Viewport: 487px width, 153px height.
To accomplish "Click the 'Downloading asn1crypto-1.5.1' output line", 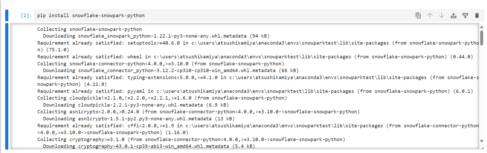I will pyautogui.click(x=139, y=119).
